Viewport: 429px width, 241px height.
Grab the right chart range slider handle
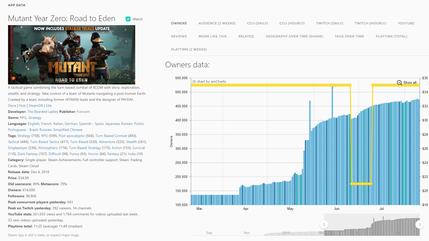click(x=420, y=224)
